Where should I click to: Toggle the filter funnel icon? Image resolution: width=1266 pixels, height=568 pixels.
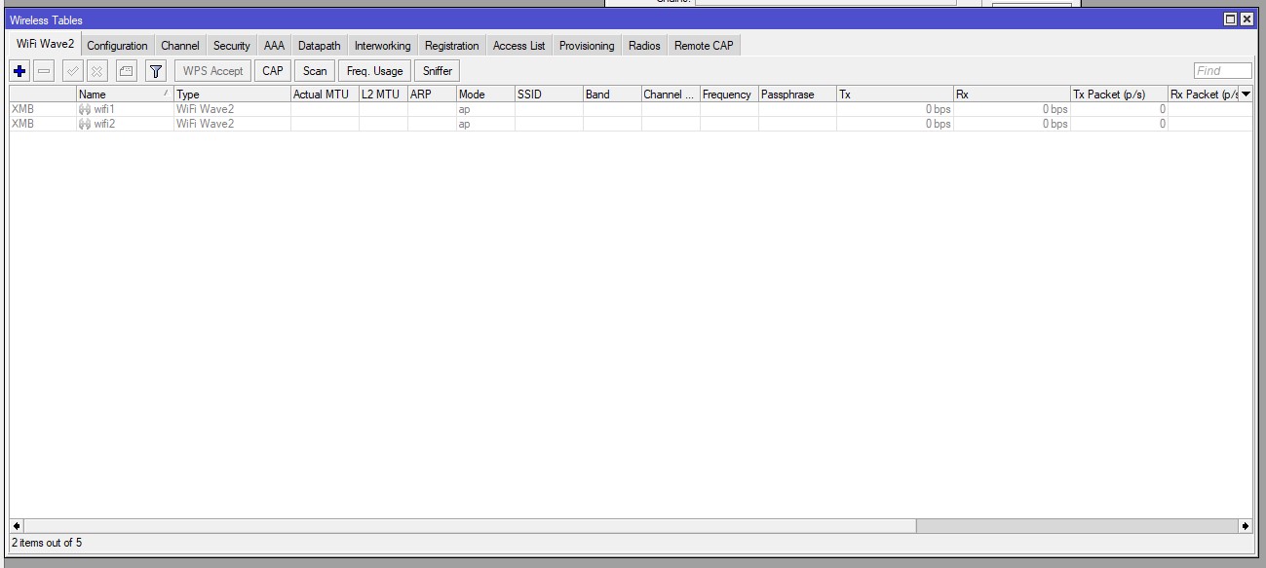154,70
